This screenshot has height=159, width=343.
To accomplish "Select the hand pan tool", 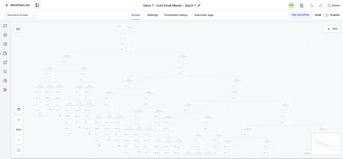I will [x=19, y=109].
